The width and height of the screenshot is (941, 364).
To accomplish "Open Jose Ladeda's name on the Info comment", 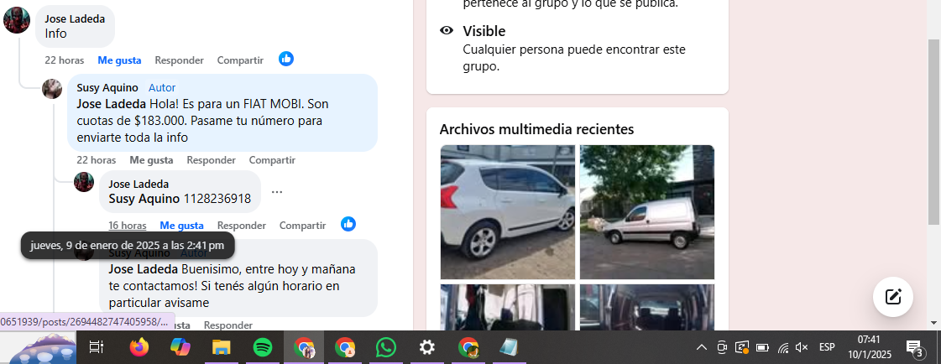I will tap(75, 18).
